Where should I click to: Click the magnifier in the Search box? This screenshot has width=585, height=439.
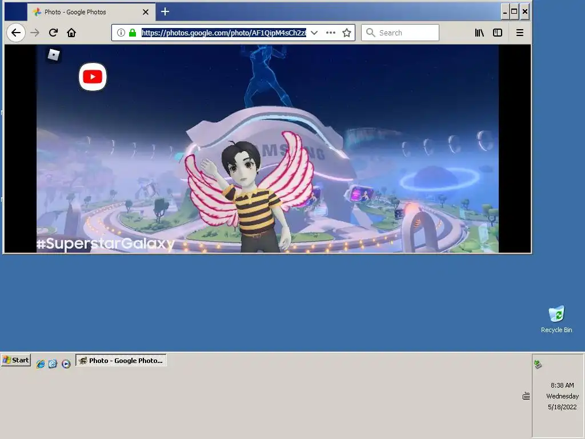tap(370, 33)
